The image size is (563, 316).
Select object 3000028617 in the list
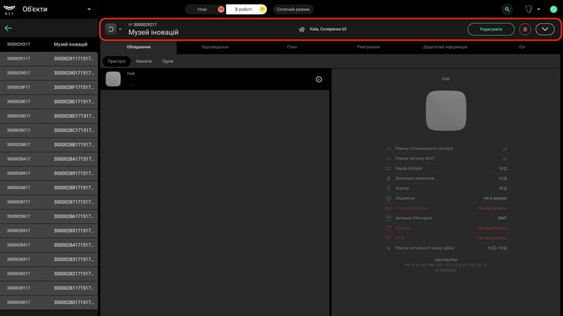point(49,216)
